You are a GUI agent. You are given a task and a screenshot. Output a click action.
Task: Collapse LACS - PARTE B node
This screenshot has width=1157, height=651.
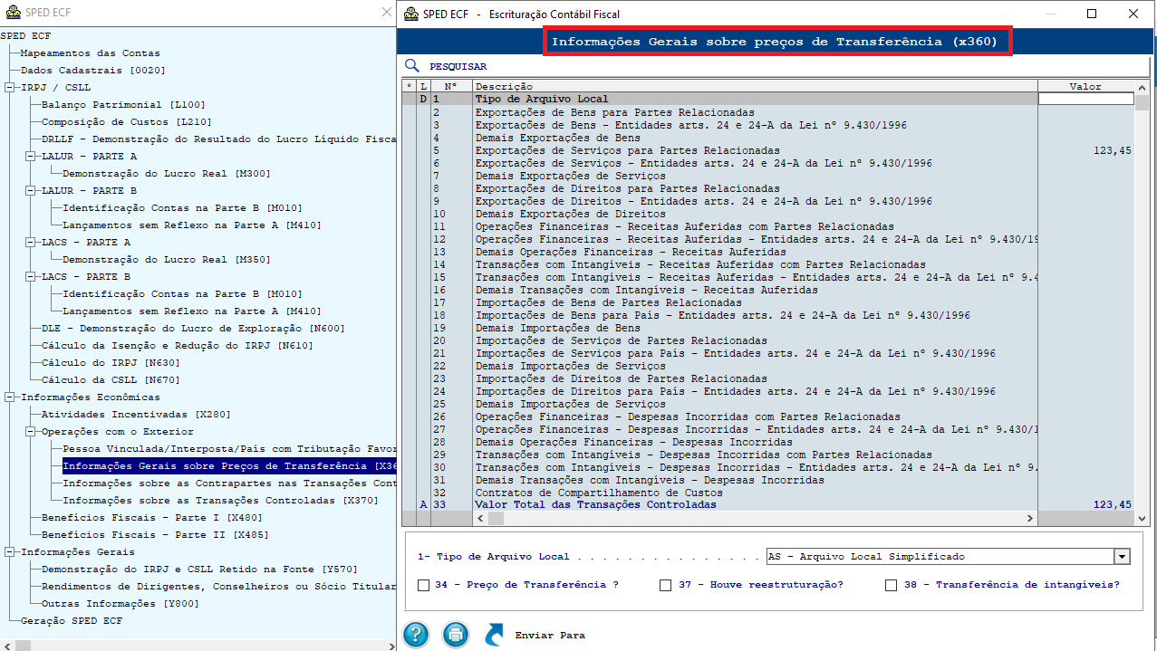tap(30, 277)
